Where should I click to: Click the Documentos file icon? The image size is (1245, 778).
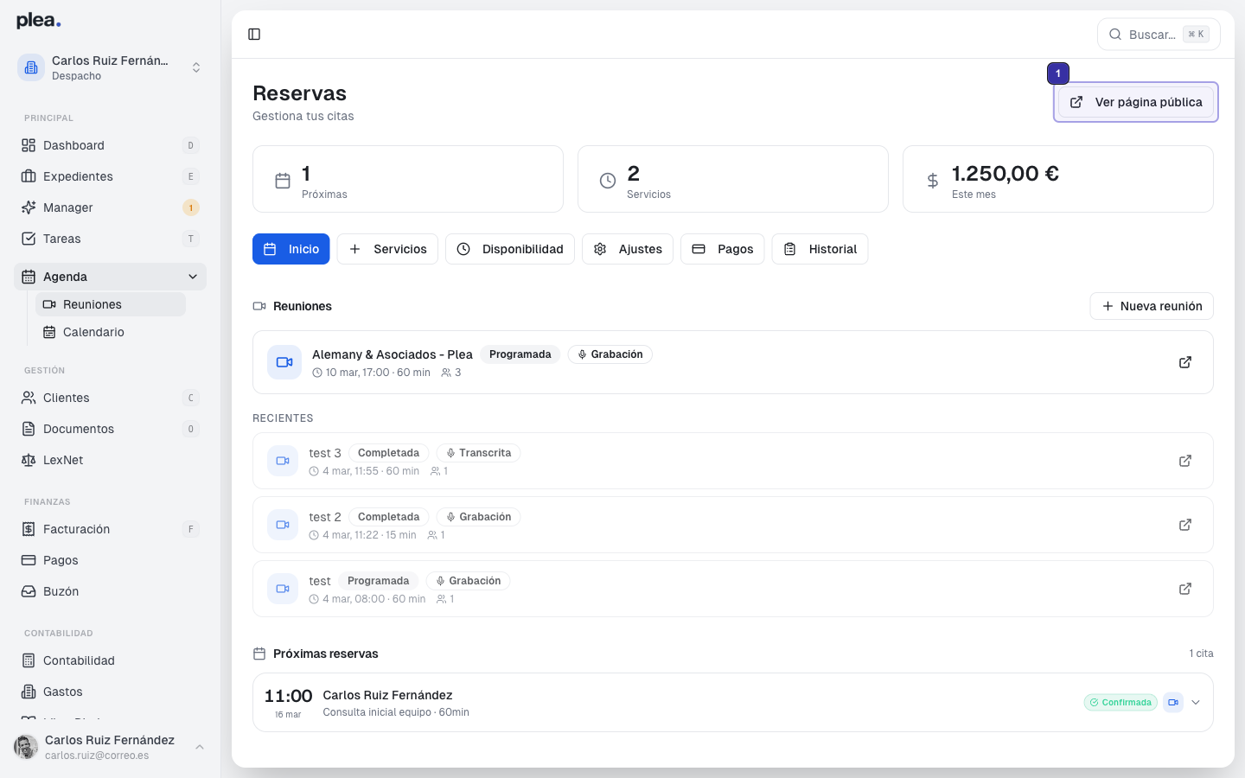(x=29, y=429)
